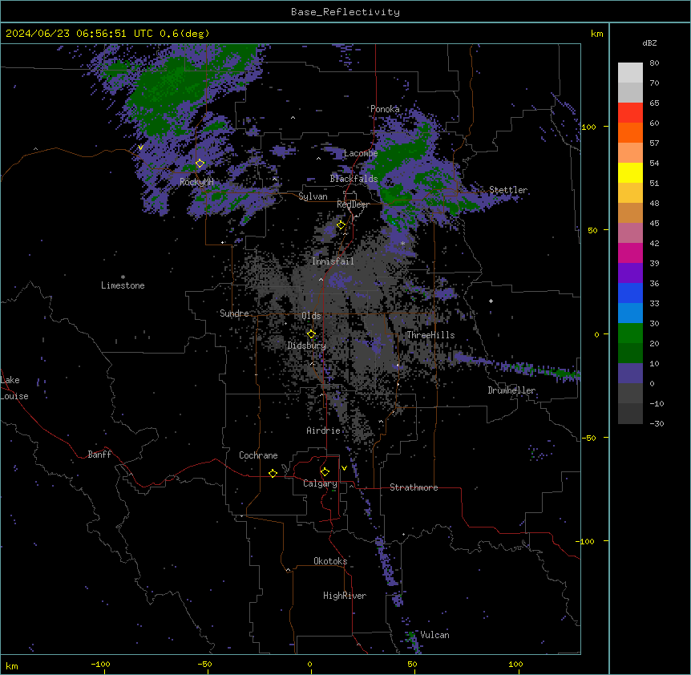Click the Olds label
Screen dimensions: 691x675
coord(311,316)
